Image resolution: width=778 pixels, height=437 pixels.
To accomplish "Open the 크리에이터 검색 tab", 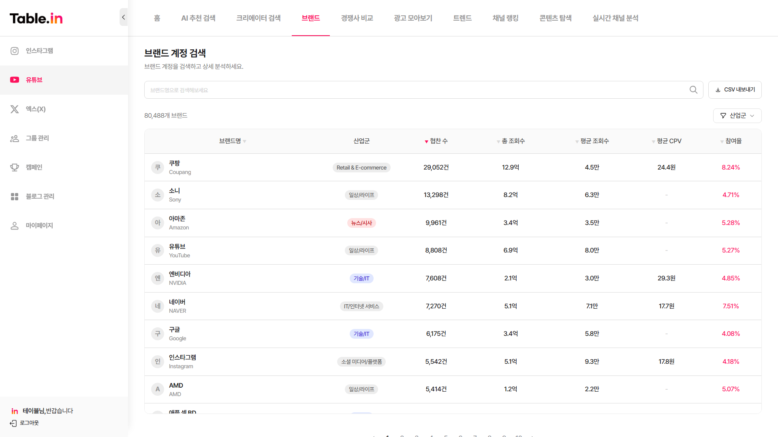I will [259, 18].
